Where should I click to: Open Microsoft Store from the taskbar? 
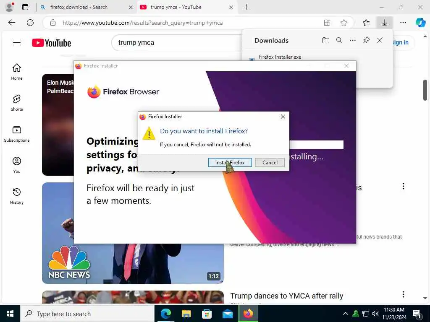[207, 314]
